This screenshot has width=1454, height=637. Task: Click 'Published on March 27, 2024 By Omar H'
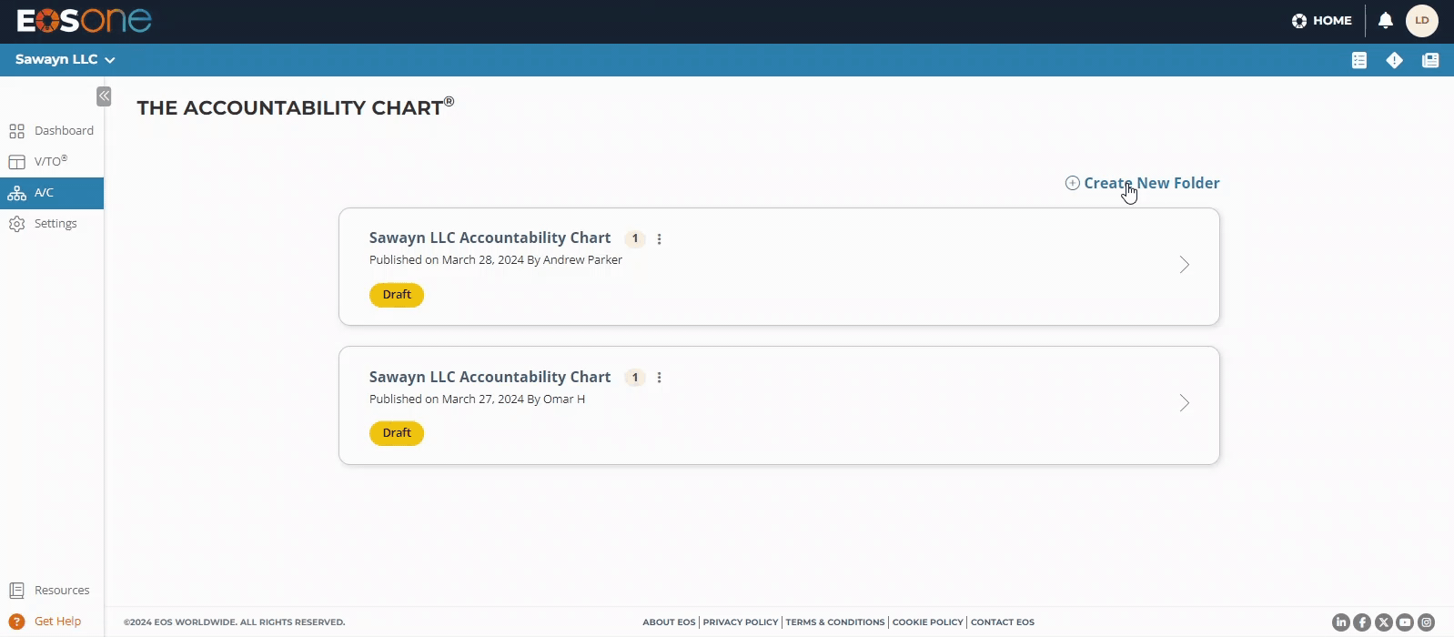coord(477,399)
